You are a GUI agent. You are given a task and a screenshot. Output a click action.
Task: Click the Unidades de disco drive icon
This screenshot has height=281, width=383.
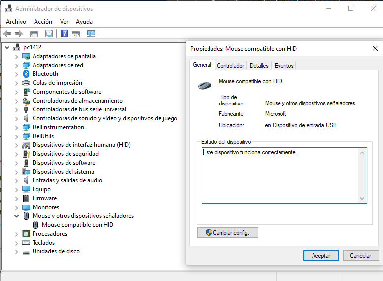(26, 252)
